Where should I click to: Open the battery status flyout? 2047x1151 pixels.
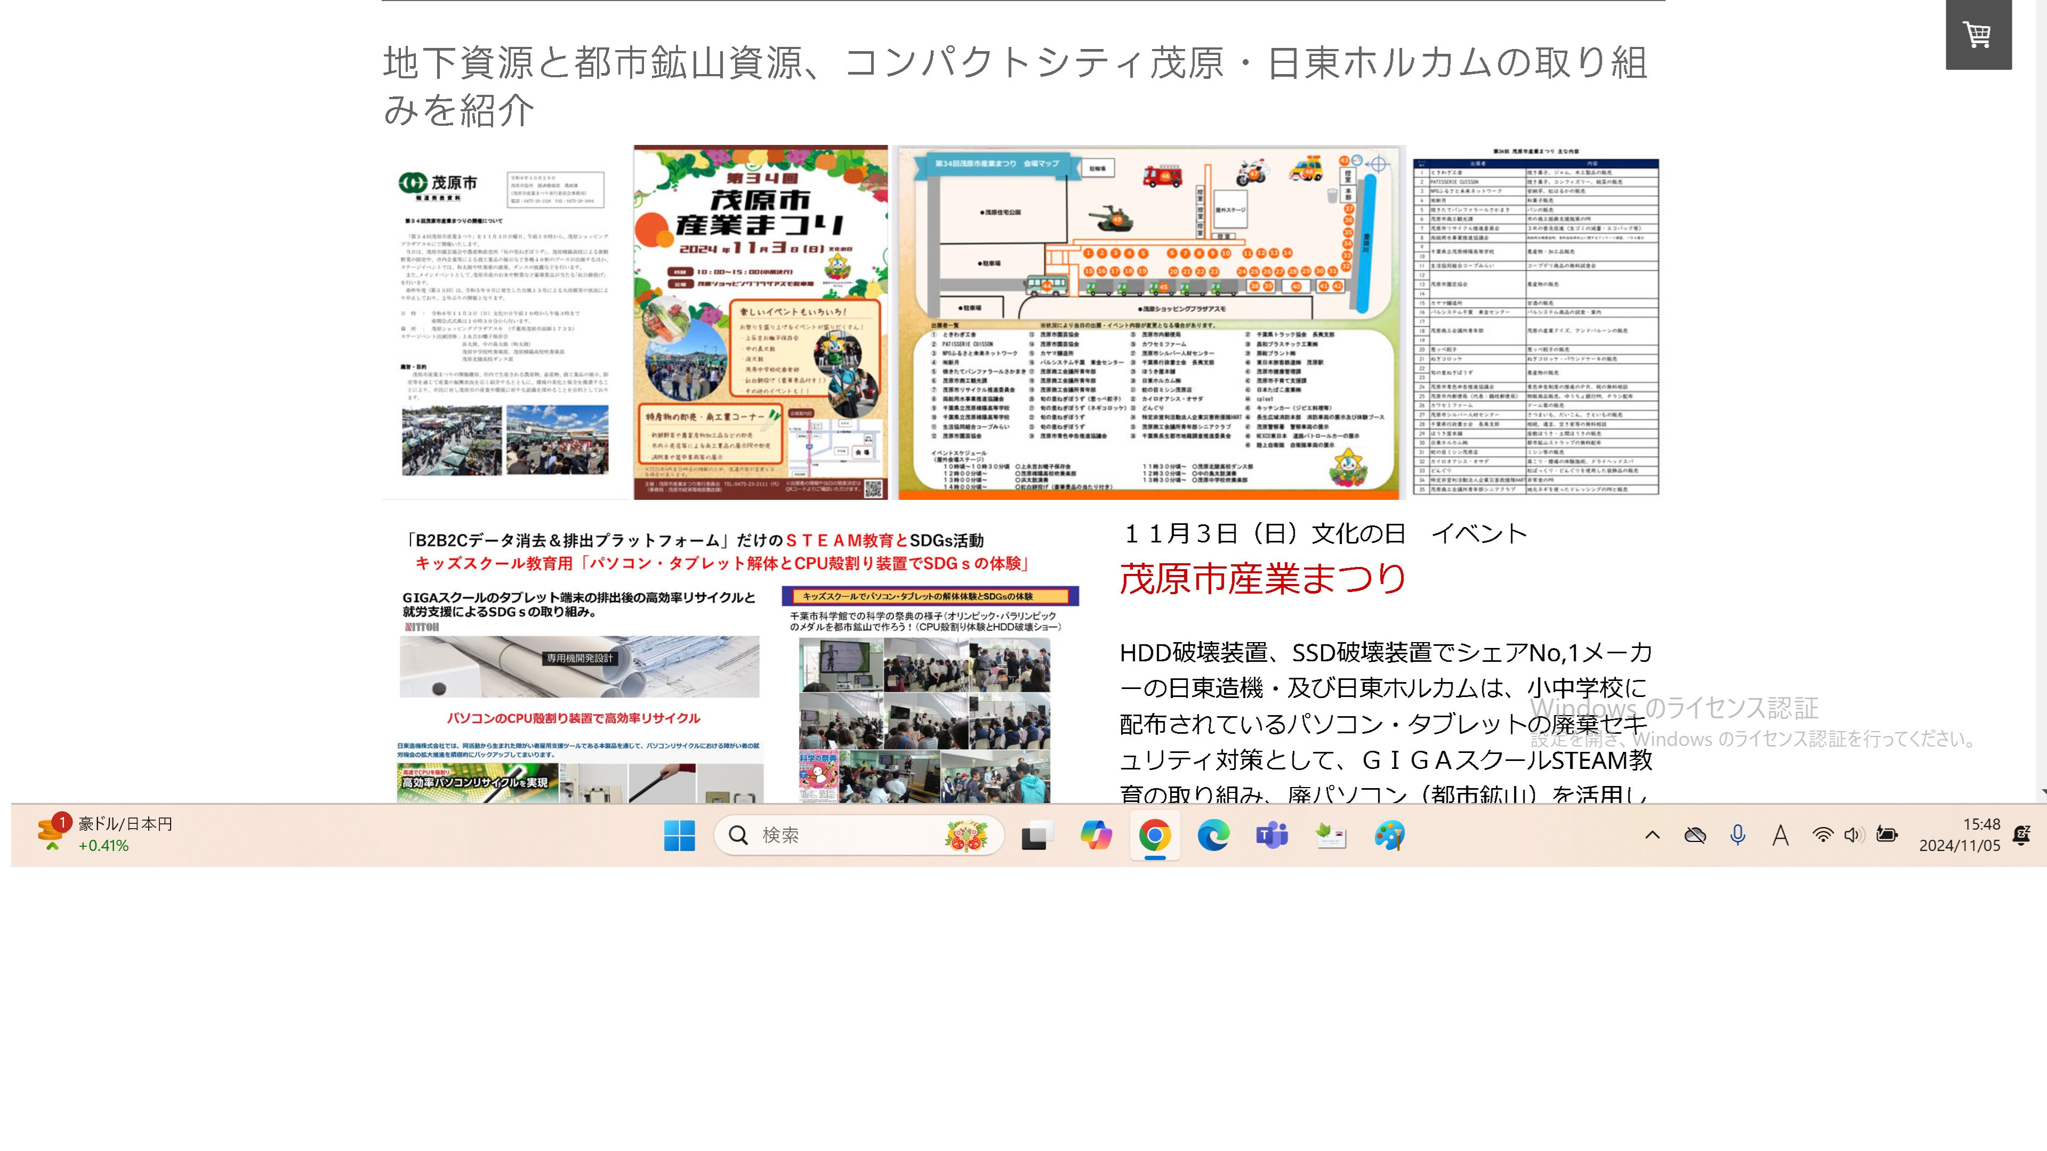[x=1887, y=835]
